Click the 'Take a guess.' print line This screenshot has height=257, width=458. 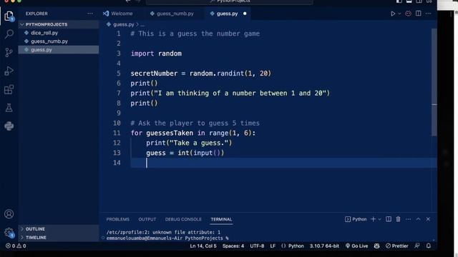tap(189, 143)
